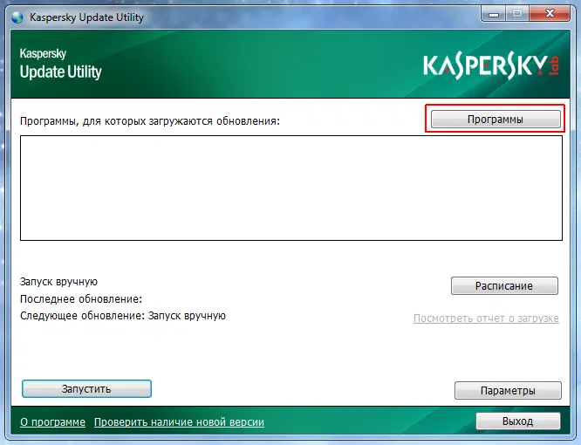Click the Kaspersky Lab logo
Screen dimensions: 581x445
tap(491, 66)
